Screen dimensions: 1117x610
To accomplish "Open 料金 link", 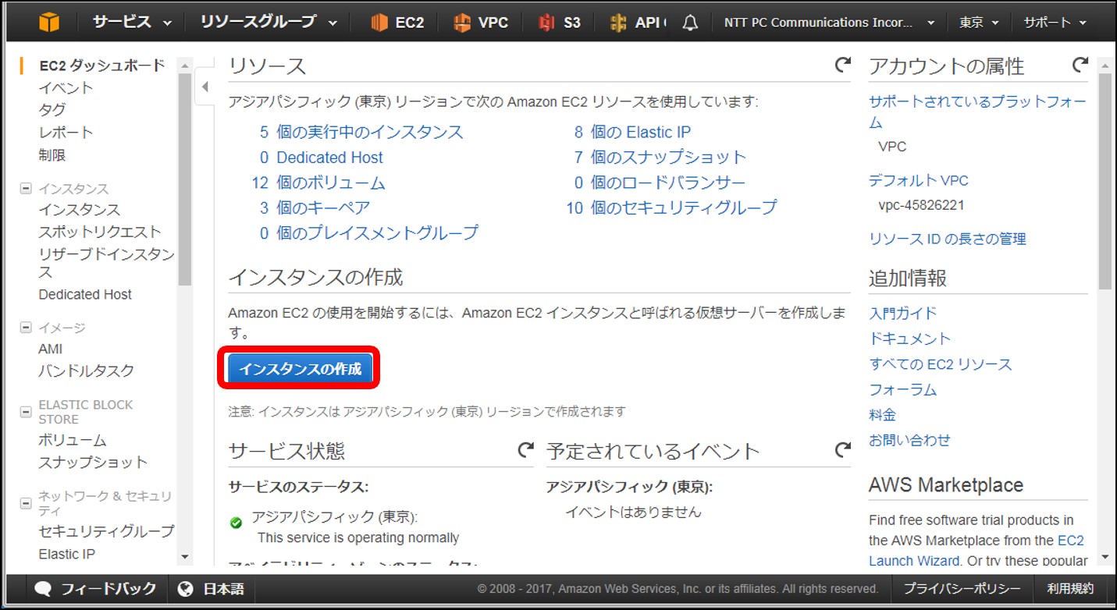I will point(883,415).
